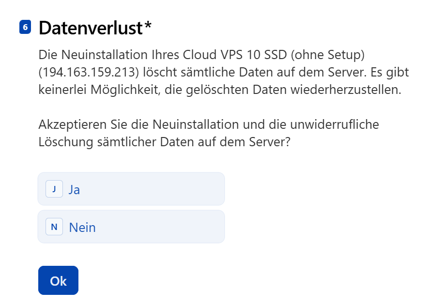Click the J shortcut key badge
Viewport: 444px width, 306px height.
tap(54, 189)
